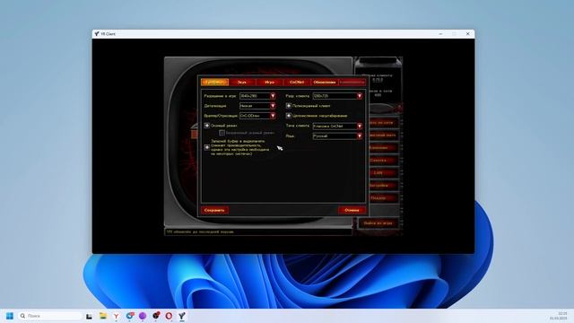Toggle the Оконный режим windowed mode checkbox
This screenshot has height=323, width=574.
207,126
